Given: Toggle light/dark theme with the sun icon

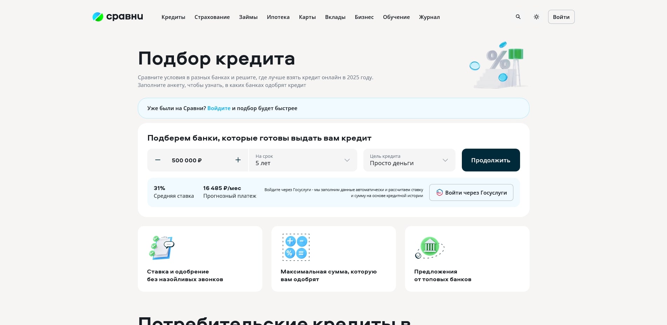Looking at the screenshot, I should pyautogui.click(x=536, y=17).
